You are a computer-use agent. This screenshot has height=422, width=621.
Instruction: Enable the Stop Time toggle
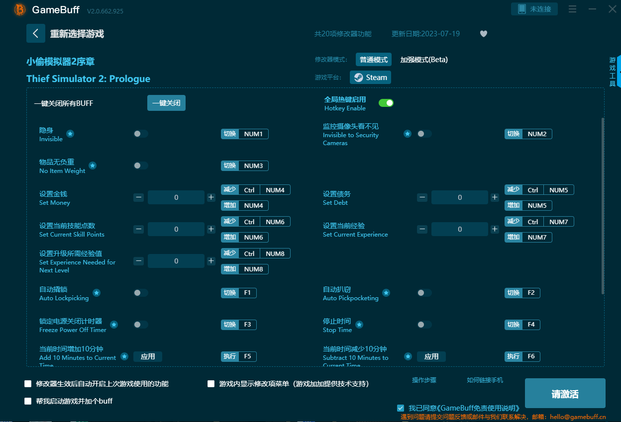(x=424, y=325)
